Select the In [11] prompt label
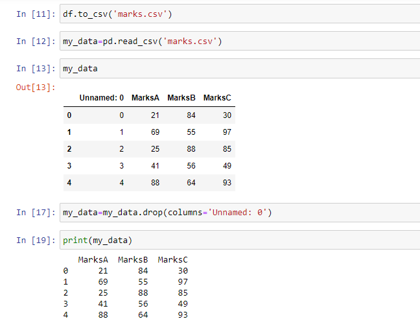 coord(36,14)
